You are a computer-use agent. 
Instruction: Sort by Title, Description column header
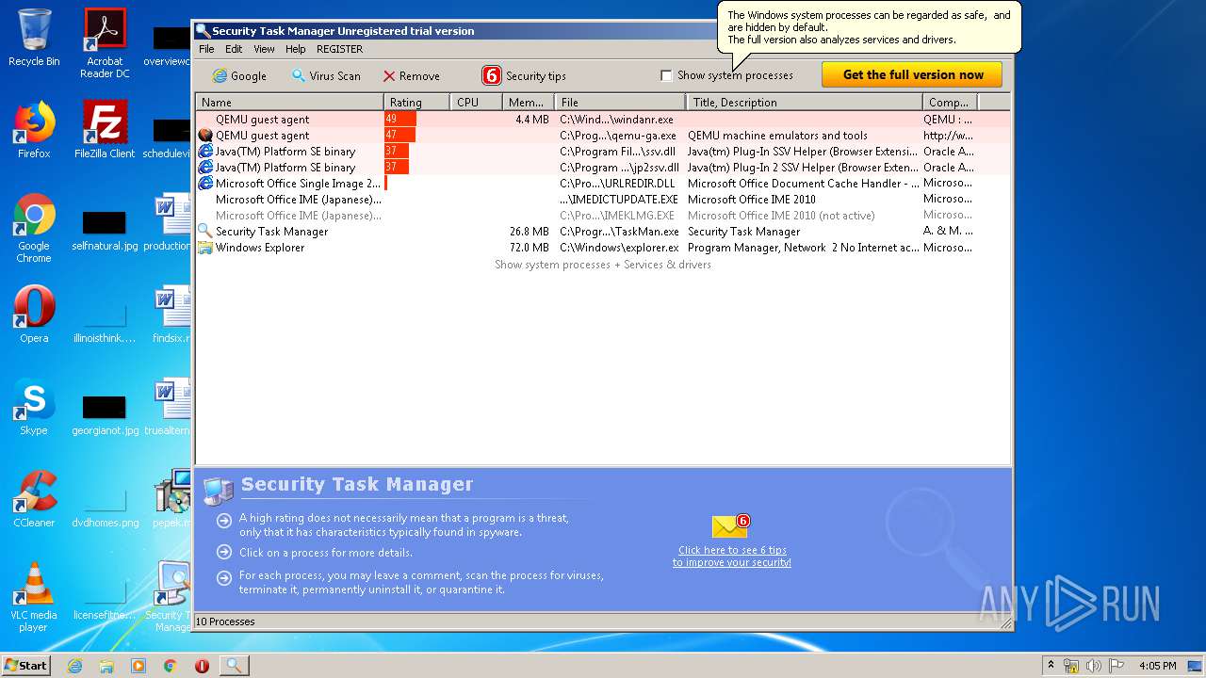[x=804, y=102]
